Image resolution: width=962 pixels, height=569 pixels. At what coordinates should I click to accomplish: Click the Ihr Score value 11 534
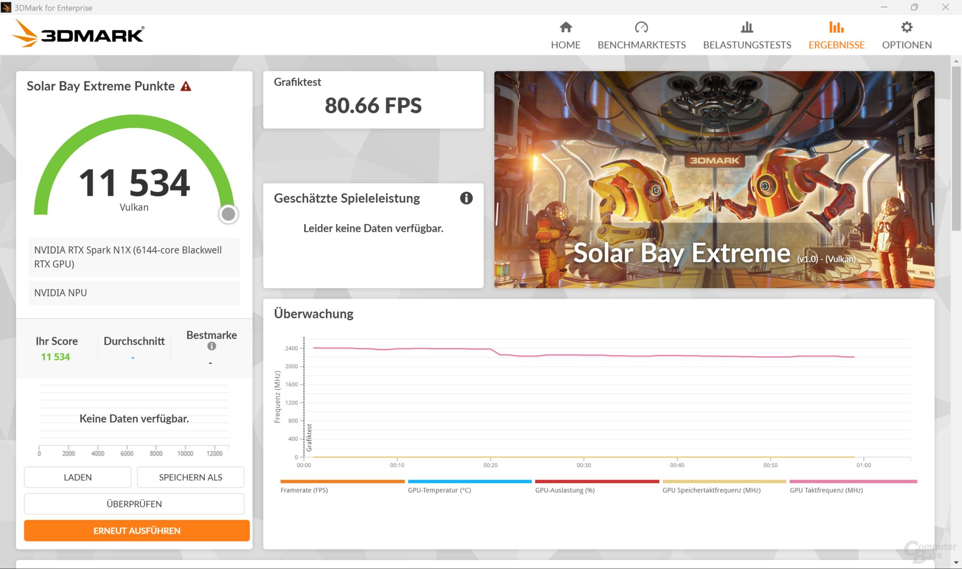tap(55, 357)
